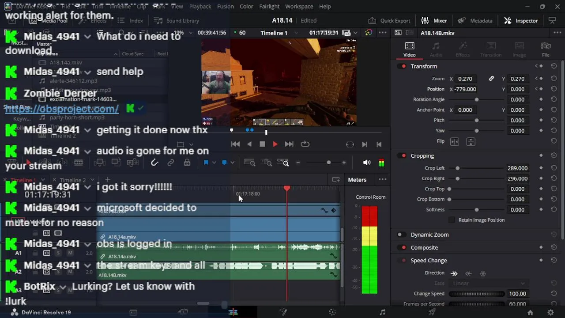Open the Ease Linear dropdown
The width and height of the screenshot is (565, 318).
pyautogui.click(x=488, y=283)
